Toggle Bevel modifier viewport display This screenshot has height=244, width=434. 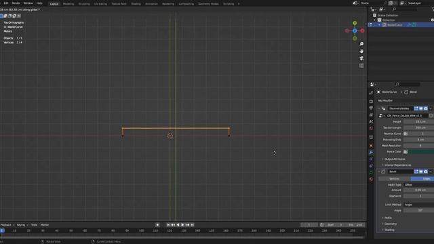[420, 171]
